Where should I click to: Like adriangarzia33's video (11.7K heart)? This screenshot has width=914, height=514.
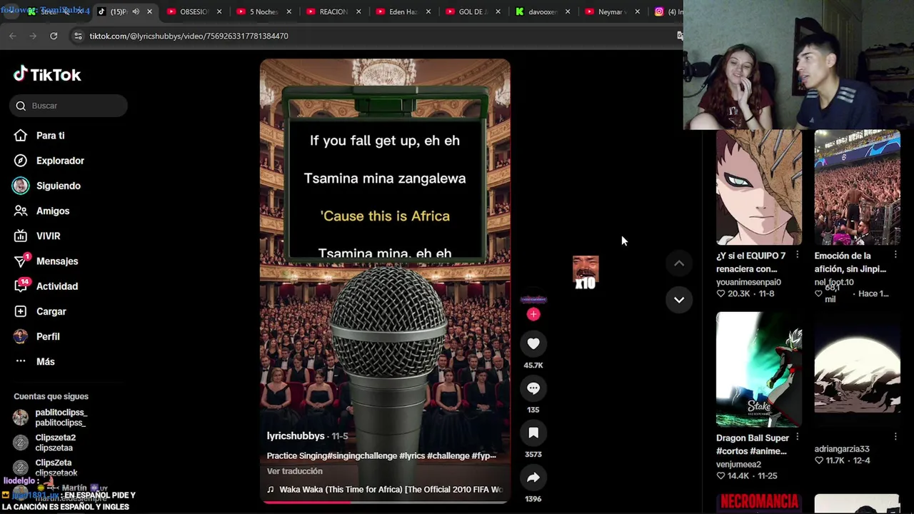pos(819,460)
